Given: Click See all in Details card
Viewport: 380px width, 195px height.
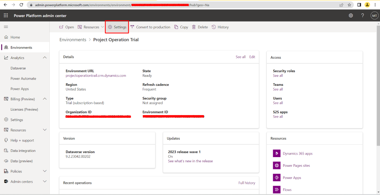Looking at the screenshot, I should point(240,57).
